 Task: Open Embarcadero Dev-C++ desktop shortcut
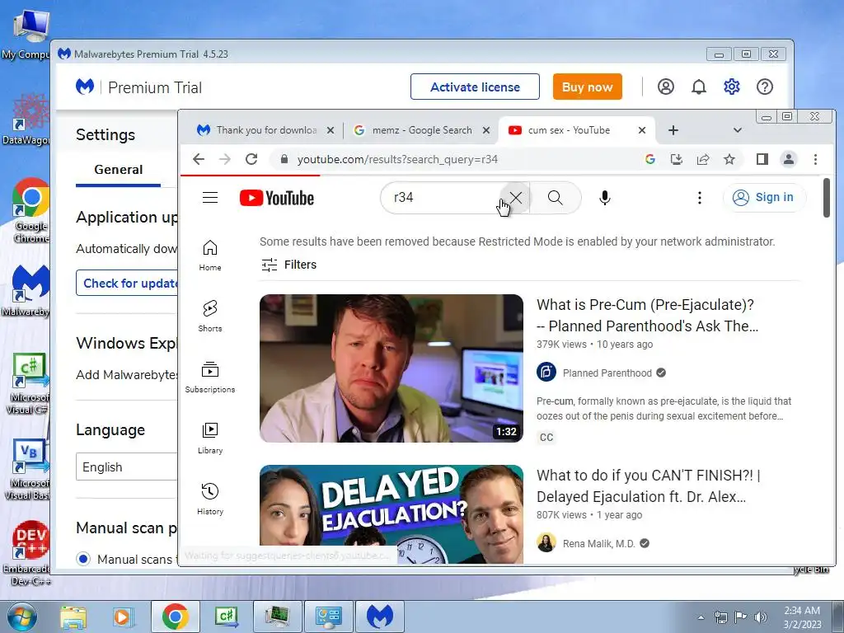point(30,553)
